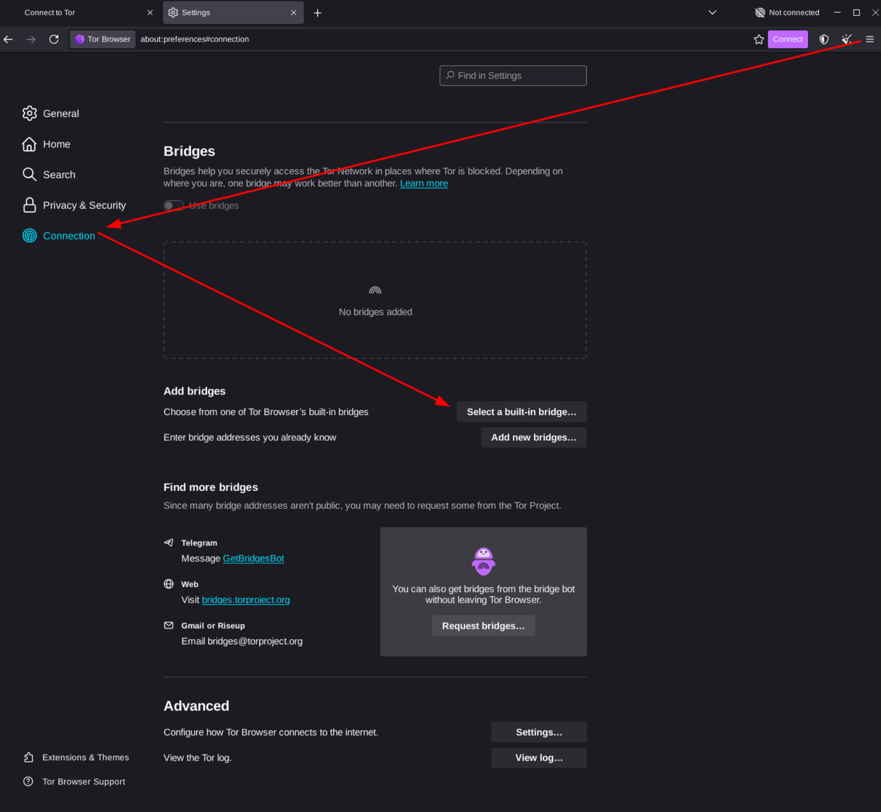Select the Settings tab
881x812 pixels.
click(233, 12)
